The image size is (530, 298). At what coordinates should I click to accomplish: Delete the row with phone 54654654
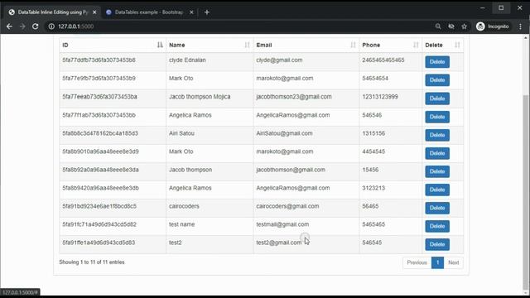[437, 80]
